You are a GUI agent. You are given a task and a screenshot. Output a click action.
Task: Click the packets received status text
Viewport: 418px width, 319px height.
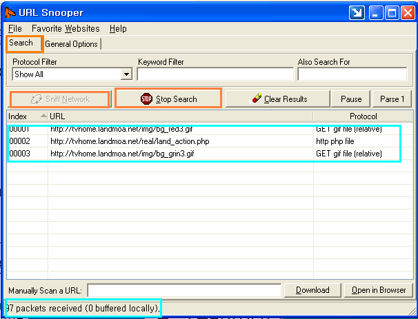(x=83, y=308)
